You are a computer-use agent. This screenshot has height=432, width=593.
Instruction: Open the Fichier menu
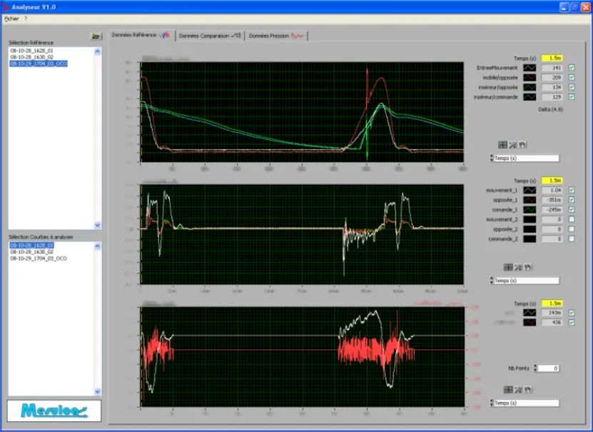(11, 19)
